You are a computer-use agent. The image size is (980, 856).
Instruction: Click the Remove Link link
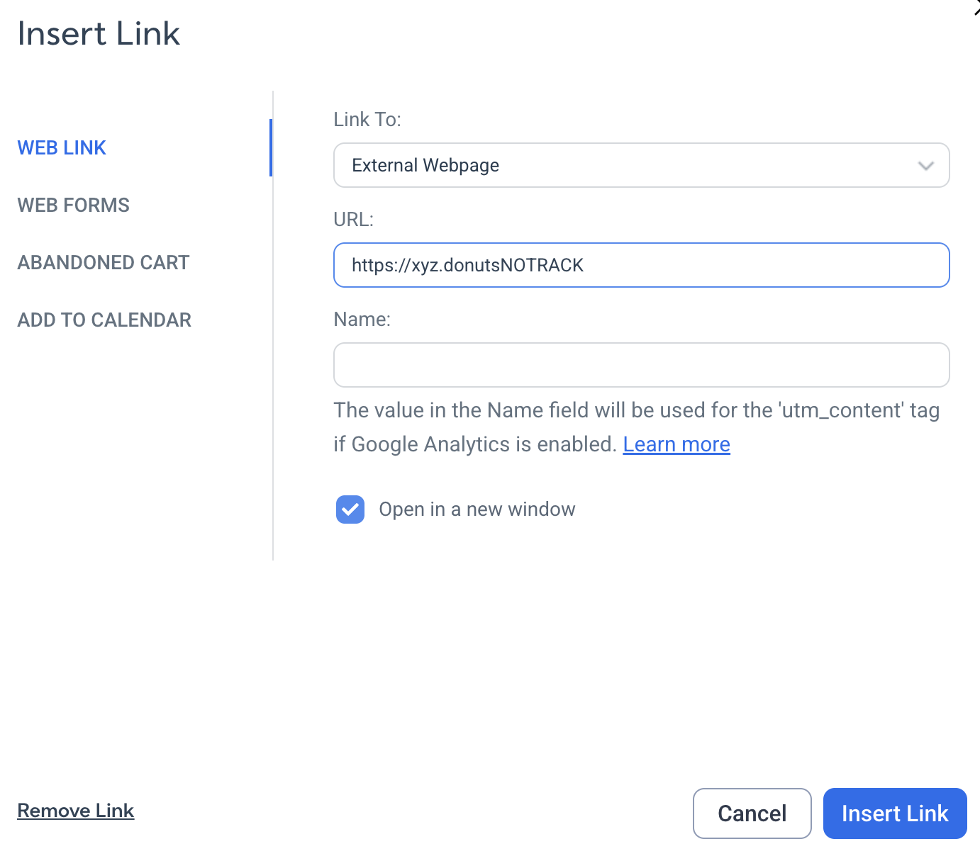(x=76, y=810)
